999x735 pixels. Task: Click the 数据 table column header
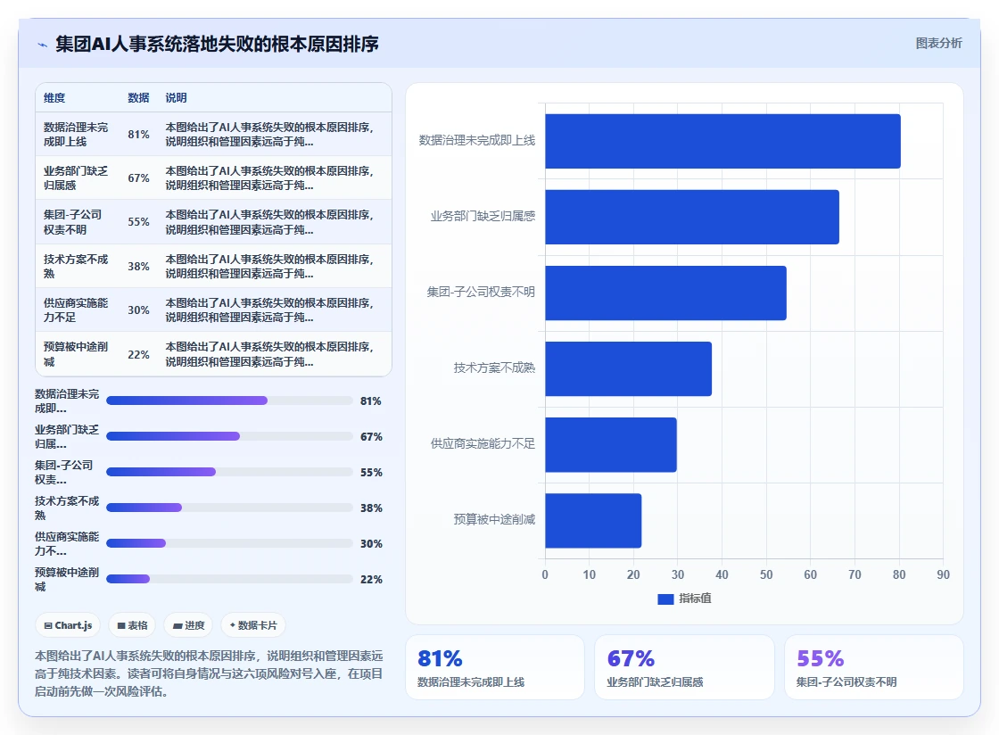point(138,97)
